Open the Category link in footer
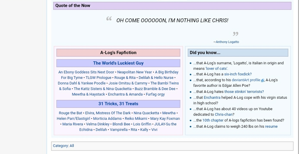This screenshot has width=299, height=154. (x=61, y=146)
